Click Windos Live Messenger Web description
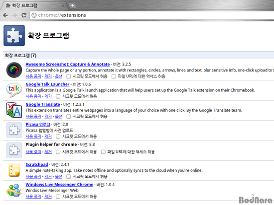The width and height of the screenshot is (274, 205). click(x=52, y=191)
